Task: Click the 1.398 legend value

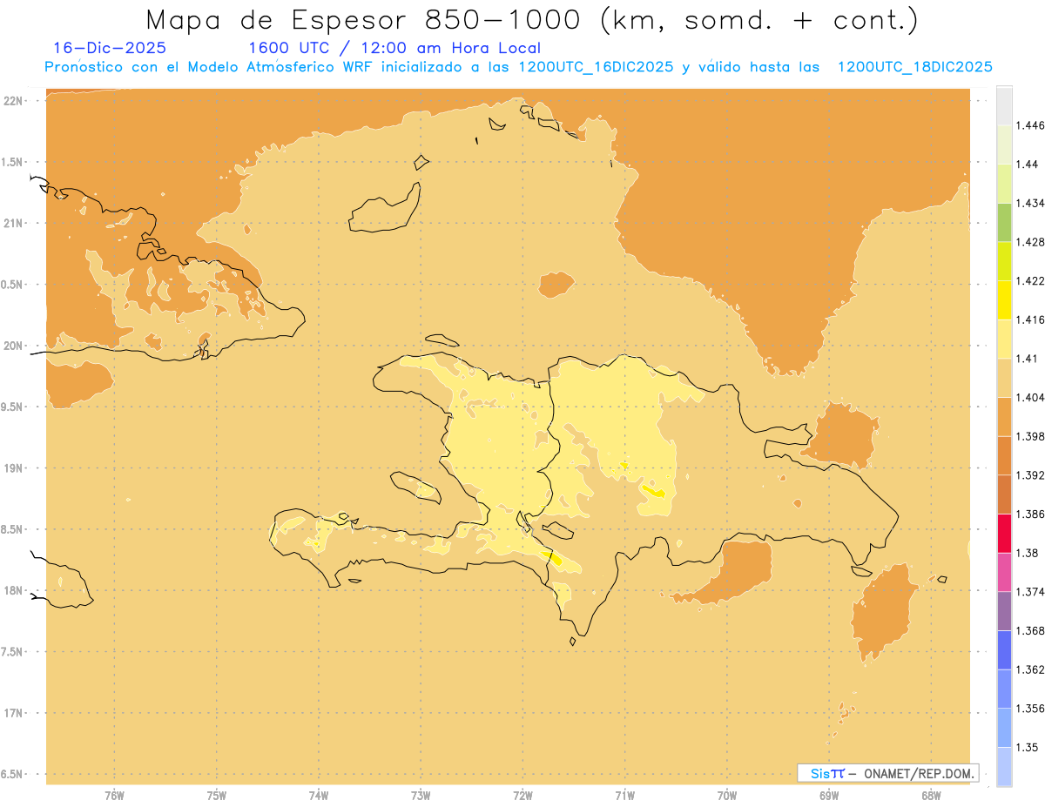Action: (x=1030, y=436)
